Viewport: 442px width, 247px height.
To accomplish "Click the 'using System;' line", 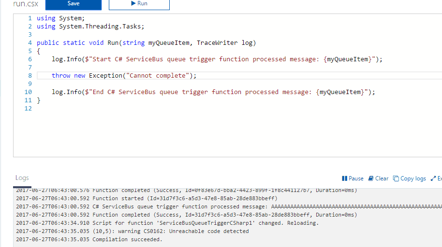I will coord(60,18).
